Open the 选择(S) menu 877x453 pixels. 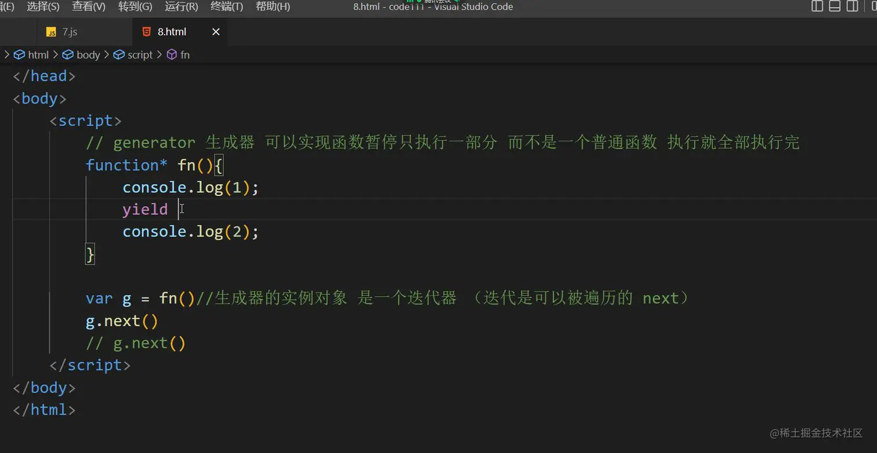(43, 6)
